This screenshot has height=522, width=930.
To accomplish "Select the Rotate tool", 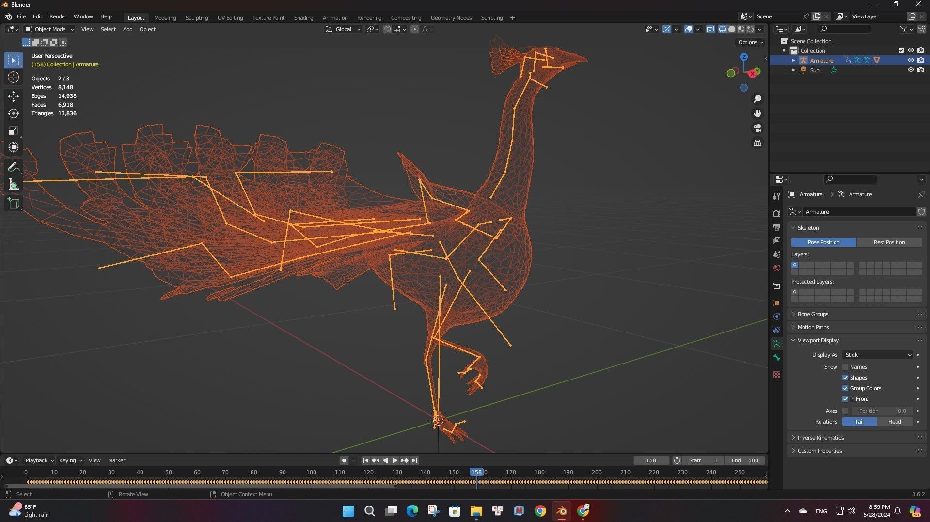I will pos(14,113).
